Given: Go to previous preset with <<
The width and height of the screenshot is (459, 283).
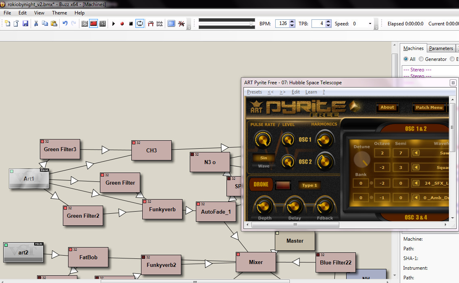Looking at the screenshot, I should coord(271,92).
